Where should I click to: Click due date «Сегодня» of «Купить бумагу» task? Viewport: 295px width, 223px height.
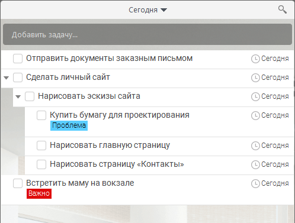tap(275, 115)
